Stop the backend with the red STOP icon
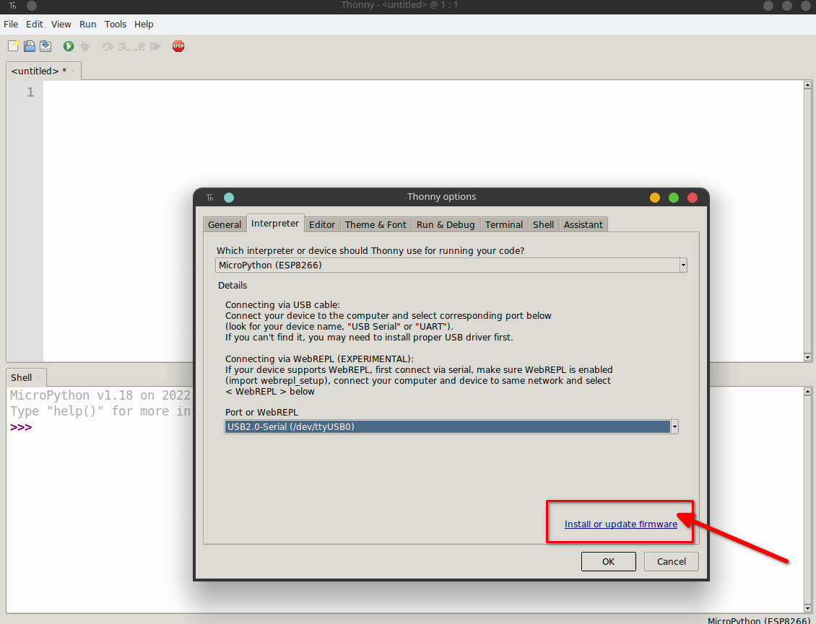The height and width of the screenshot is (624, 816). 178,46
